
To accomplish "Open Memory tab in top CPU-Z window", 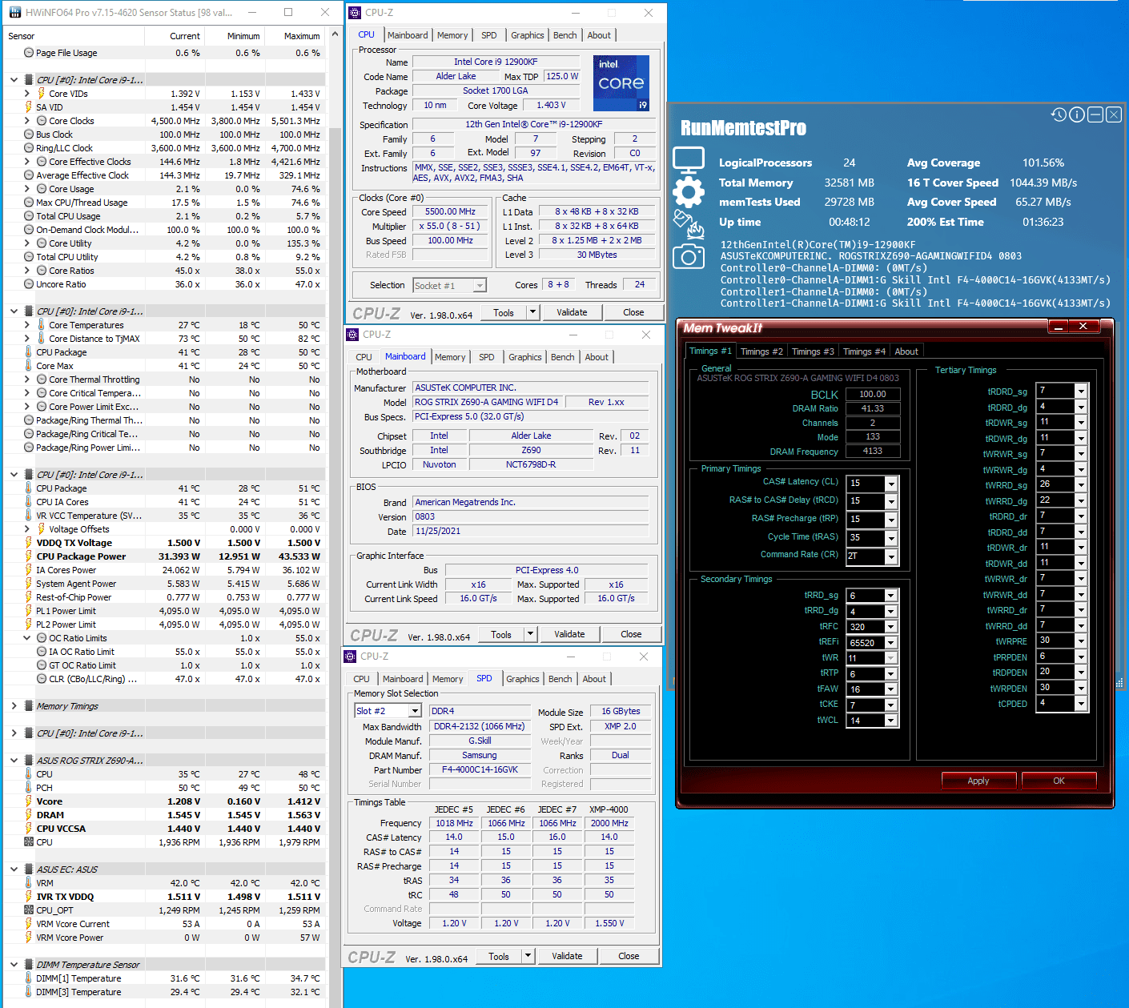I will (x=452, y=35).
